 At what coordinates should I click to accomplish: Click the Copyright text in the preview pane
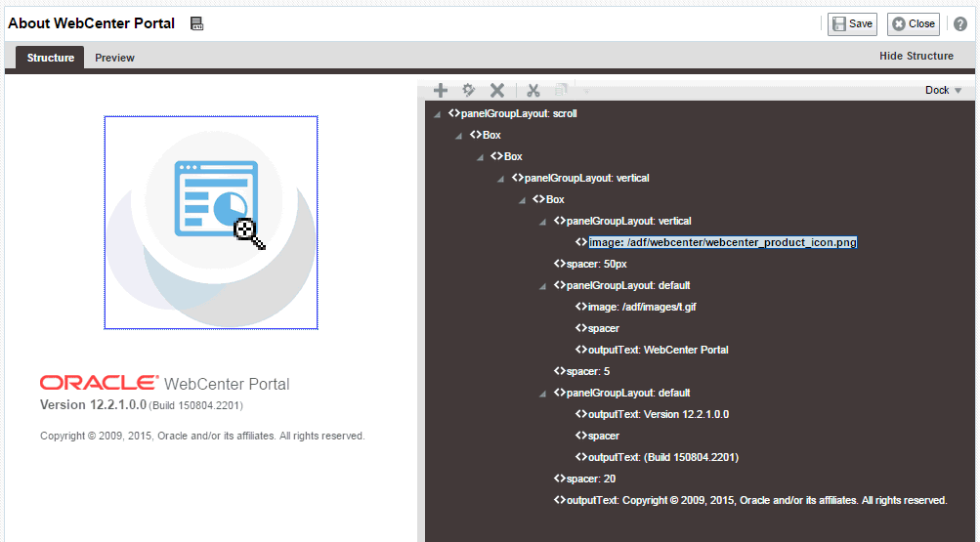point(202,436)
